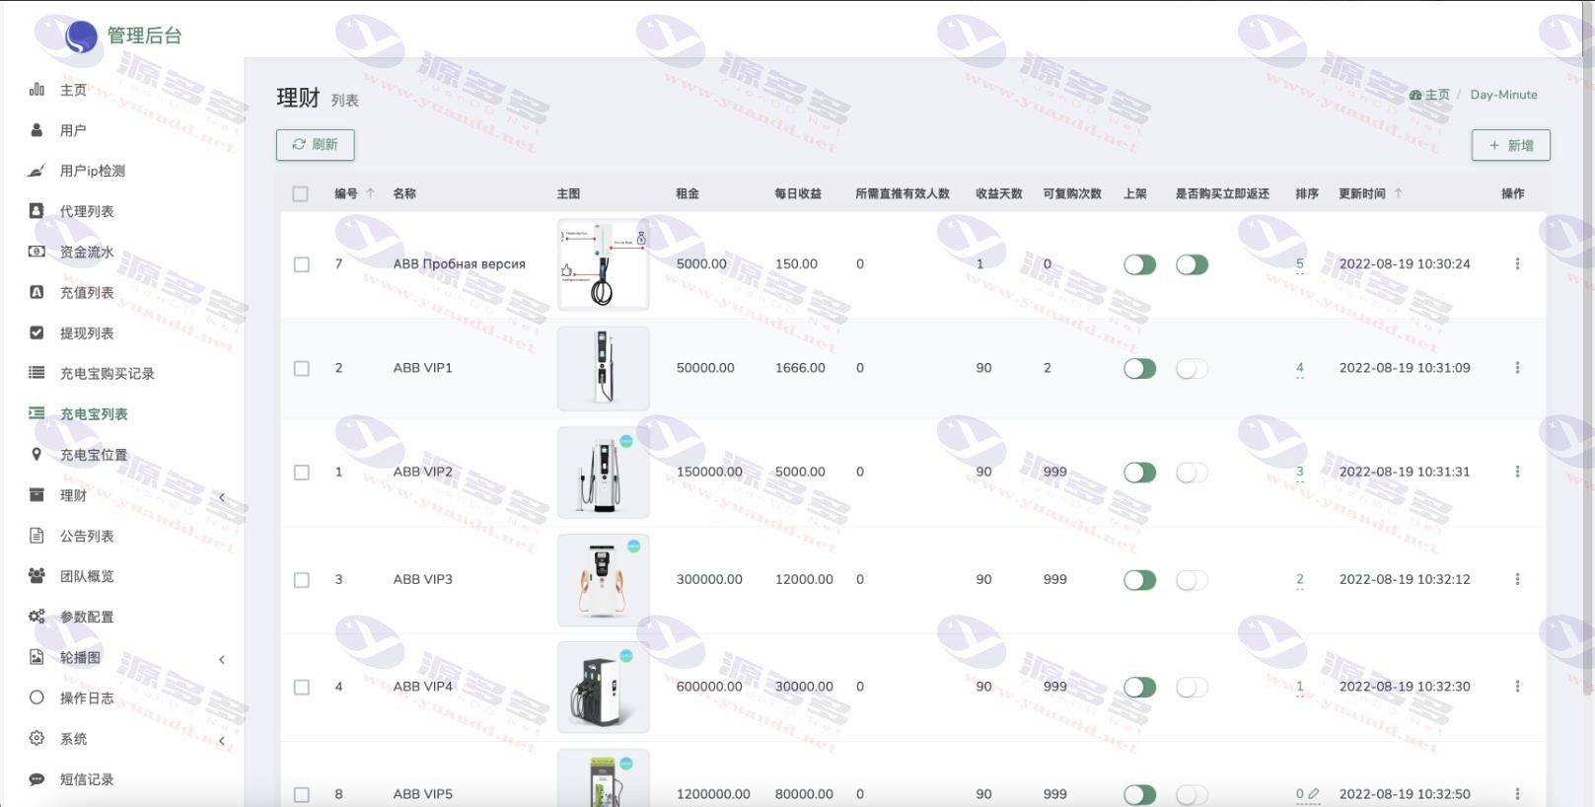Image resolution: width=1595 pixels, height=807 pixels.
Task: Click the 参数配置 gears icon
Action: (x=36, y=617)
